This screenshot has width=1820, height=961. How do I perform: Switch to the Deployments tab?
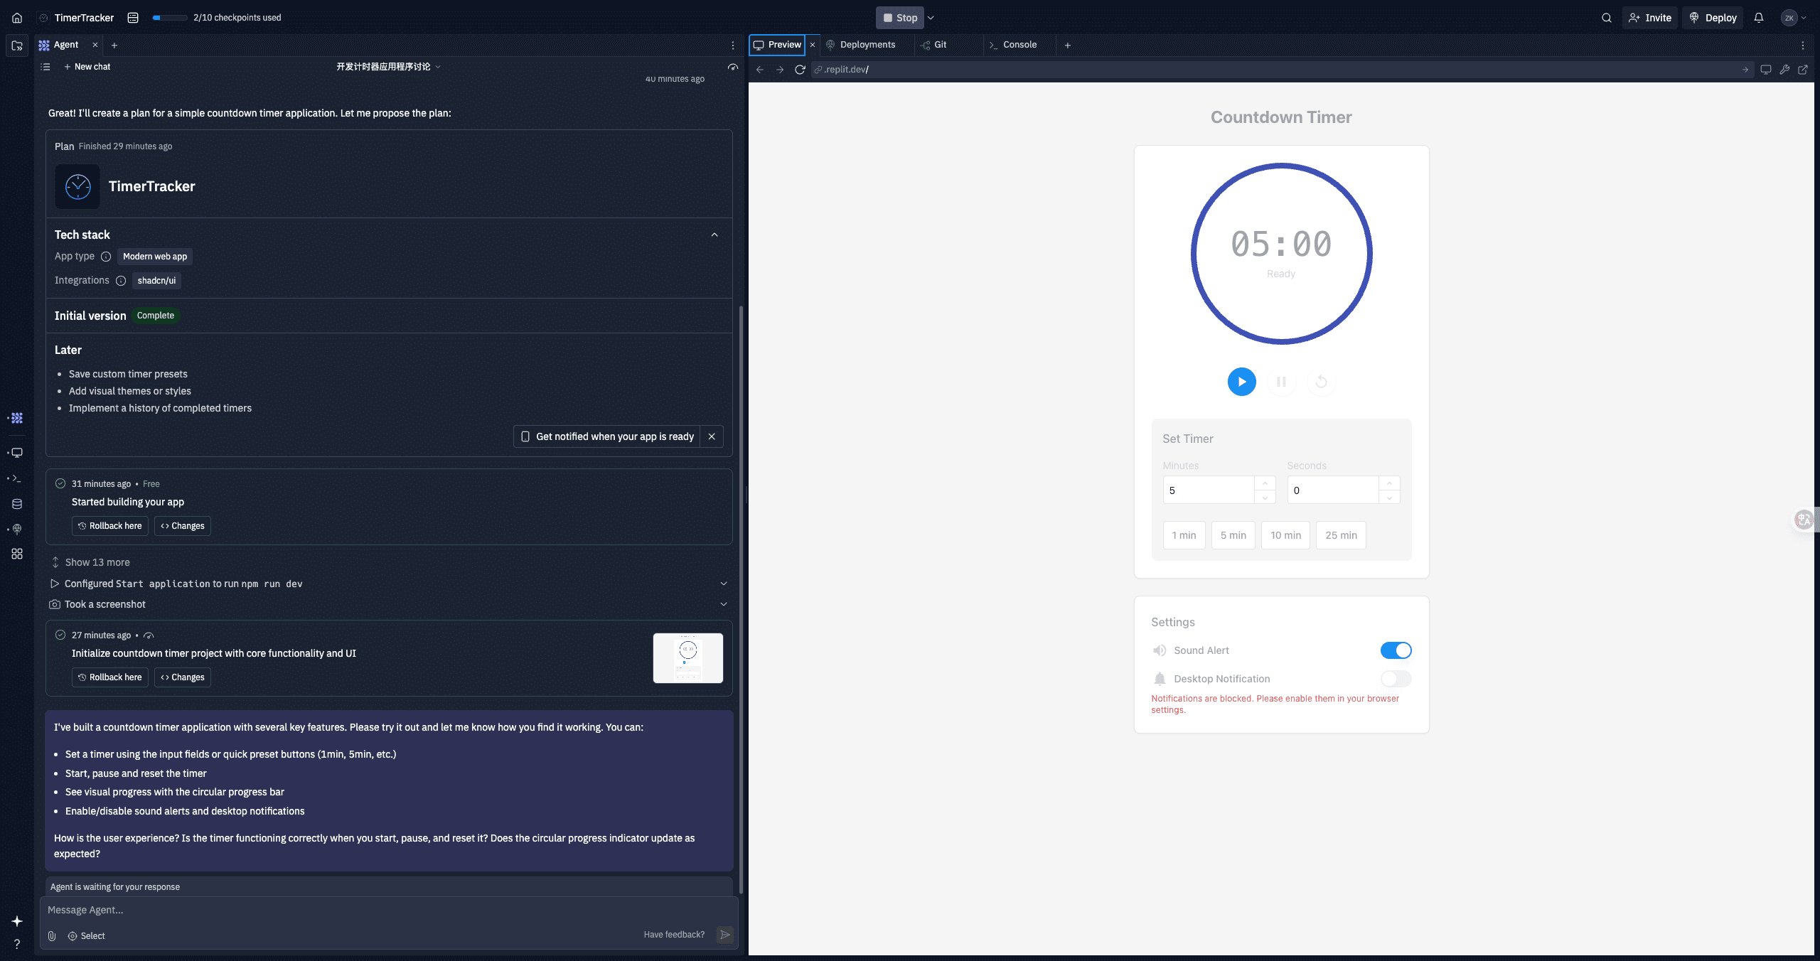pos(860,45)
